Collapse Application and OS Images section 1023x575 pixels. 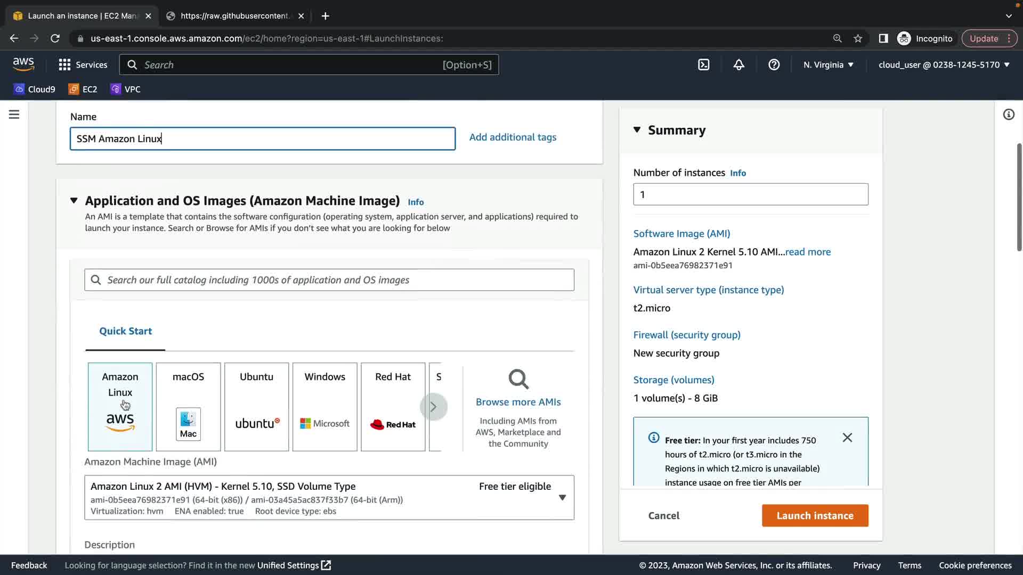coord(74,201)
